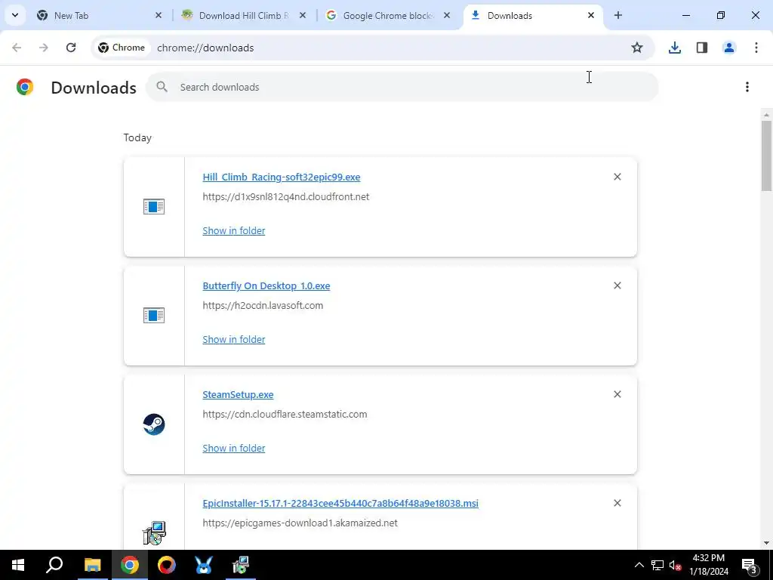The width and height of the screenshot is (773, 580).
Task: Click the EpicInstaller msi file icon
Action: pyautogui.click(x=154, y=533)
